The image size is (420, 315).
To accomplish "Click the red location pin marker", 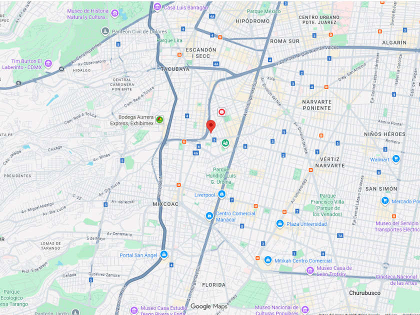I will tap(211, 126).
